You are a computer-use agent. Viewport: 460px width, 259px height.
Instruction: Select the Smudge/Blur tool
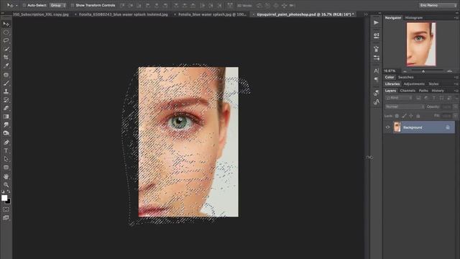[x=6, y=124]
